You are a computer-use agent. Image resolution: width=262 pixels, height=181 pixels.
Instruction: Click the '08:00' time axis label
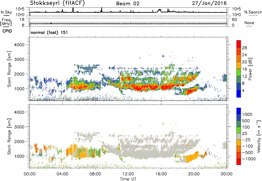point(95,174)
